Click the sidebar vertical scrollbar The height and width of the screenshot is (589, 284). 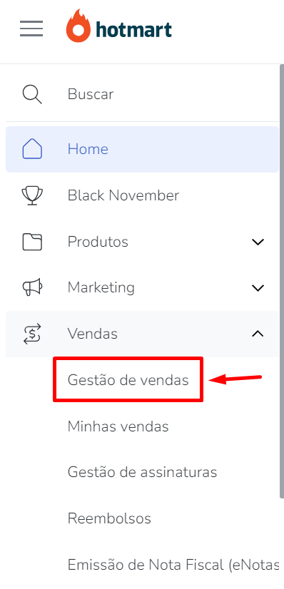coord(282,282)
